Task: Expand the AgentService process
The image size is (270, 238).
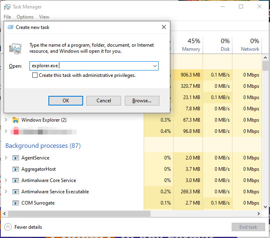Action: point(6,157)
